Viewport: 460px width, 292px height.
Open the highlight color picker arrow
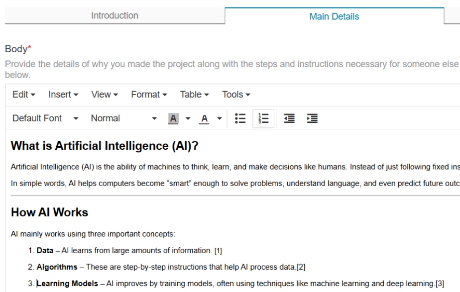pyautogui.click(x=188, y=118)
